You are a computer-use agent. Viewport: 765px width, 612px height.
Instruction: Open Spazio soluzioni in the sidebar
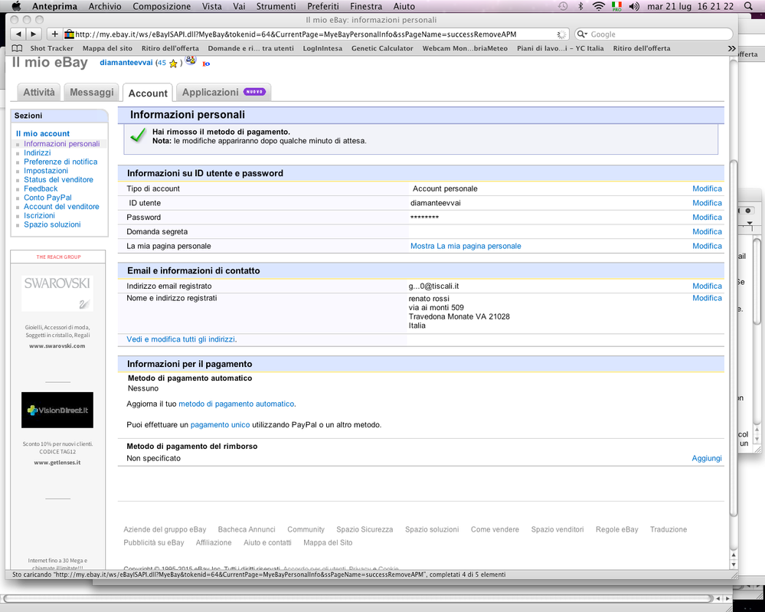[52, 224]
